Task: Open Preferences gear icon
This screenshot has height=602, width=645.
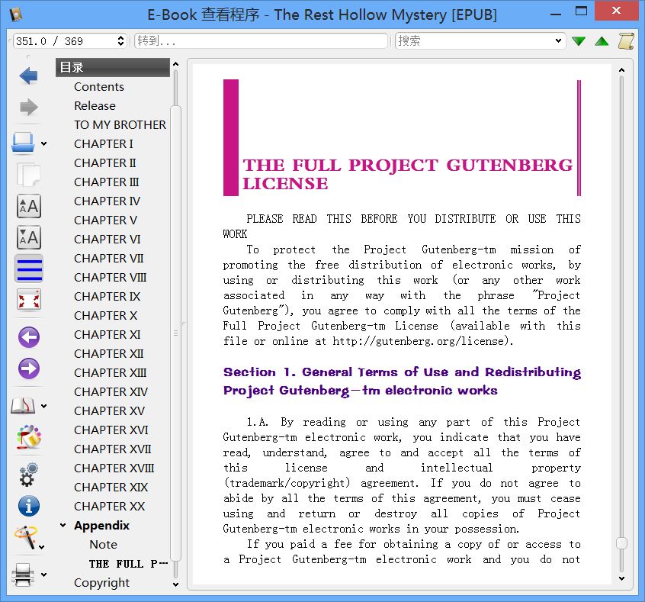Action: click(x=28, y=475)
